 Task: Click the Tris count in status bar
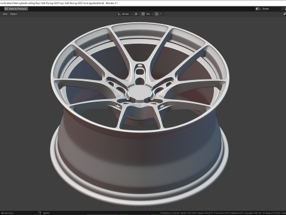pyautogui.click(x=222, y=213)
